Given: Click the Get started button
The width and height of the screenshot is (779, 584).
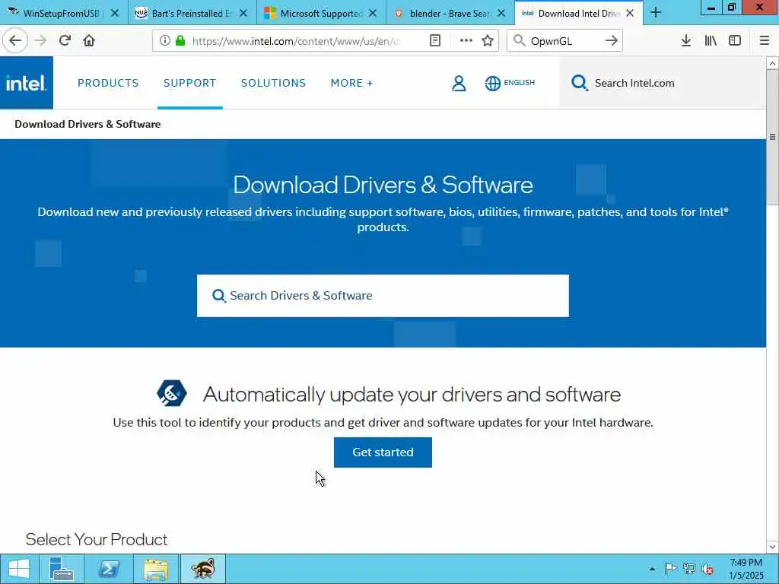Looking at the screenshot, I should [383, 452].
